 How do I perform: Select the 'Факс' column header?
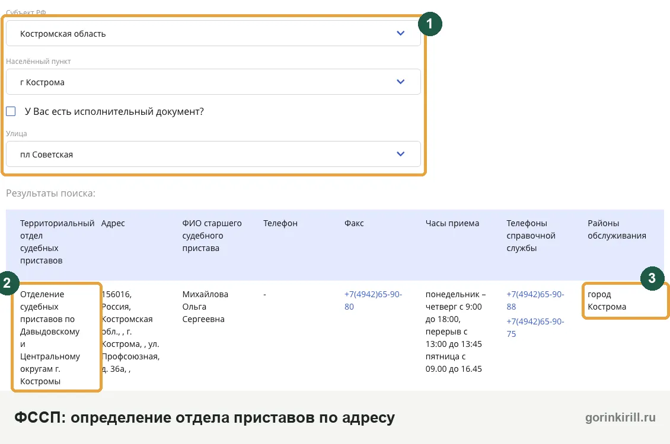354,223
